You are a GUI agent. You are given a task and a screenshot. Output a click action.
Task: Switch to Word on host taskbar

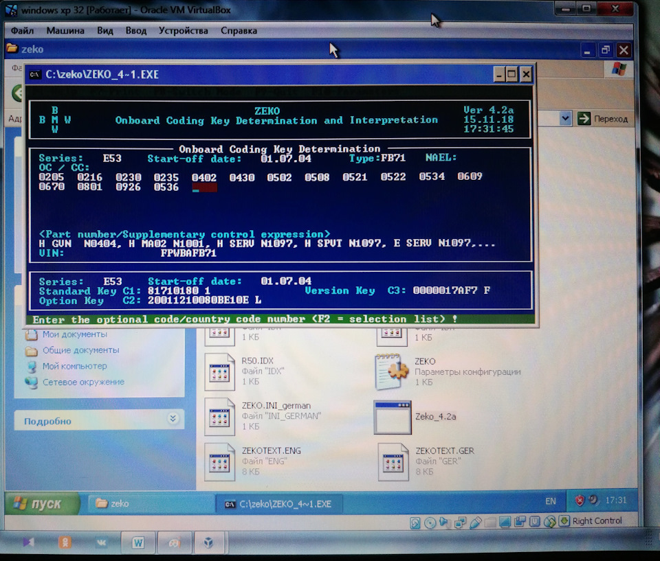(x=138, y=543)
